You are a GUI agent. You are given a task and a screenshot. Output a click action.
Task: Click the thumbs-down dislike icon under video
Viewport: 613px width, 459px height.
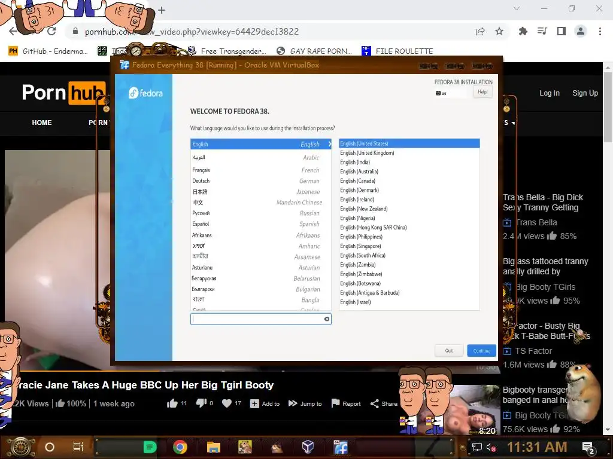point(201,403)
